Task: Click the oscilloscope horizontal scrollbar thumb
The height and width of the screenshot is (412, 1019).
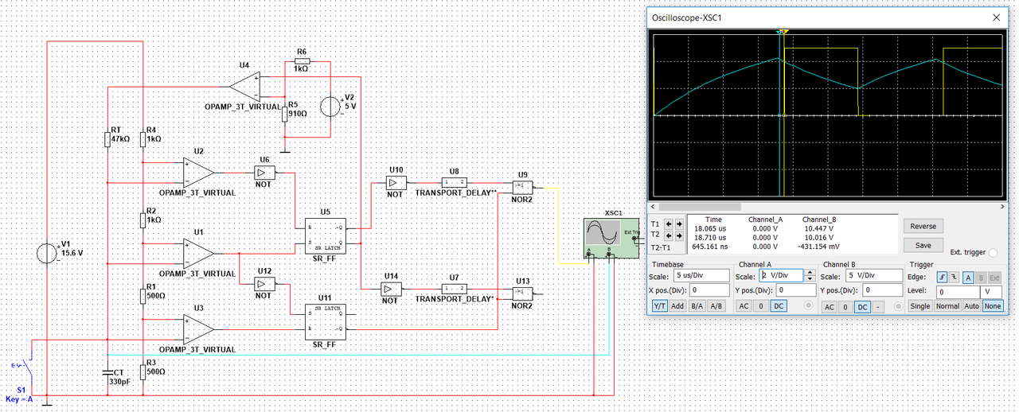Action: (x=700, y=205)
